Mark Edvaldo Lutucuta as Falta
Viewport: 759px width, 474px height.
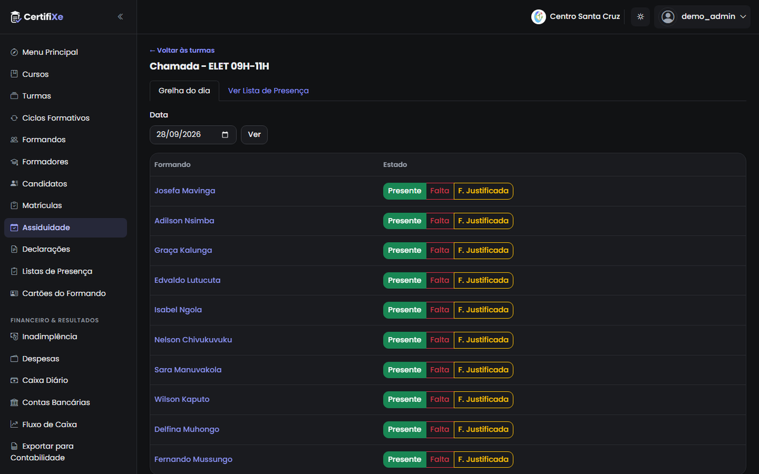pyautogui.click(x=440, y=280)
